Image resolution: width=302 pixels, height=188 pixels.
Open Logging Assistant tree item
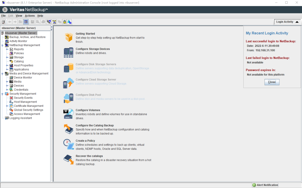(x=21, y=118)
